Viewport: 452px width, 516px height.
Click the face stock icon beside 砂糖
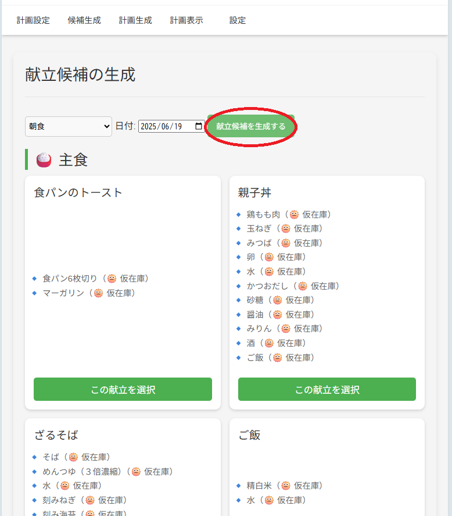click(278, 300)
